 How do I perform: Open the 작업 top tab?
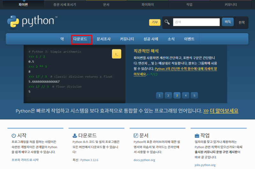189,4
